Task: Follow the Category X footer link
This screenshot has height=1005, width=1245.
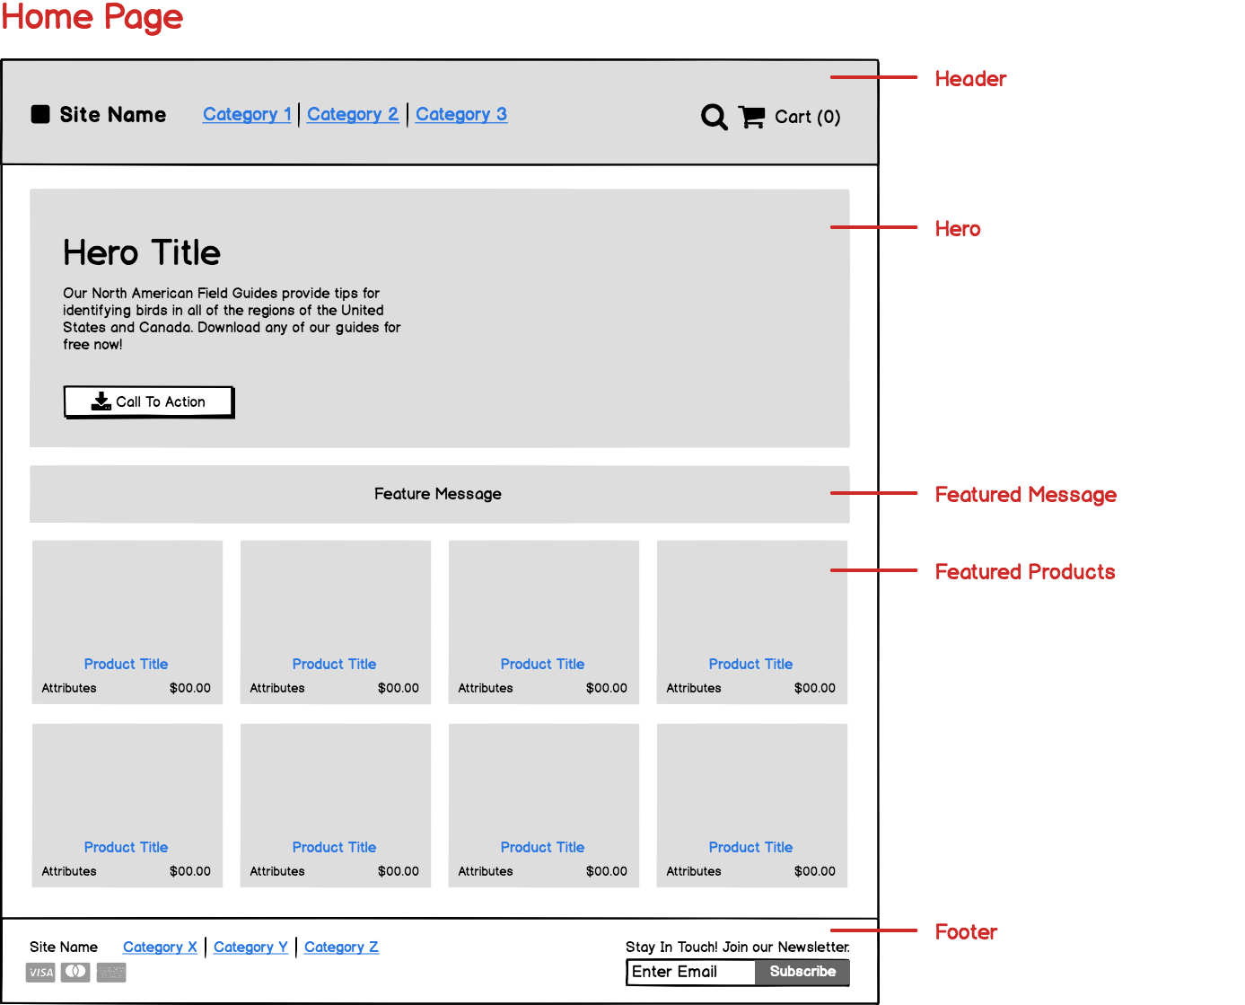Action: pos(160,947)
